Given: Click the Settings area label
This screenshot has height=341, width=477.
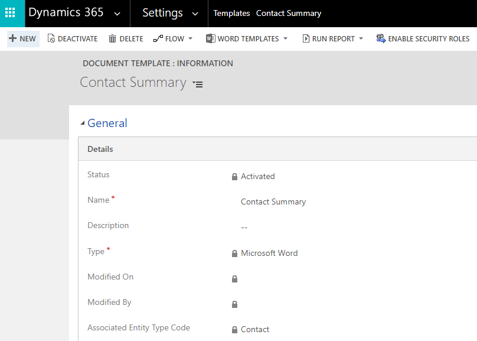Looking at the screenshot, I should (x=162, y=13).
